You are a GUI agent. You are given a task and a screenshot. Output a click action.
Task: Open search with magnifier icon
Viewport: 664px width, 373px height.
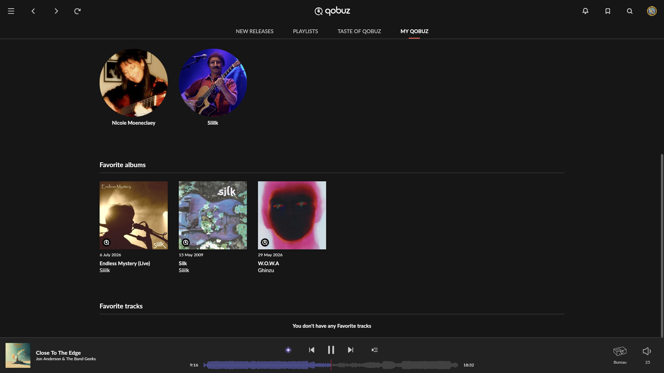coord(630,11)
